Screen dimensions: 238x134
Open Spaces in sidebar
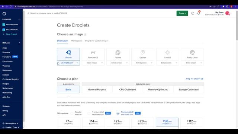[x=6, y=75]
